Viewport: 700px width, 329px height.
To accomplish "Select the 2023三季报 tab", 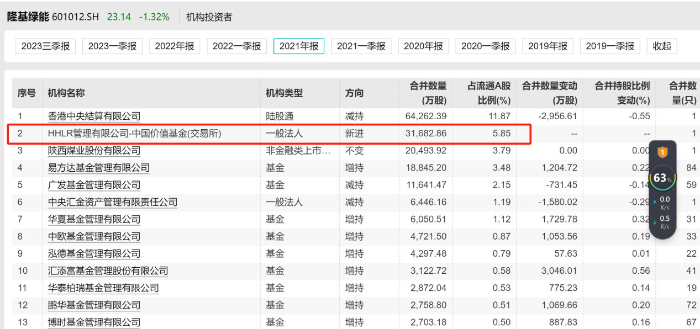I will tap(45, 46).
